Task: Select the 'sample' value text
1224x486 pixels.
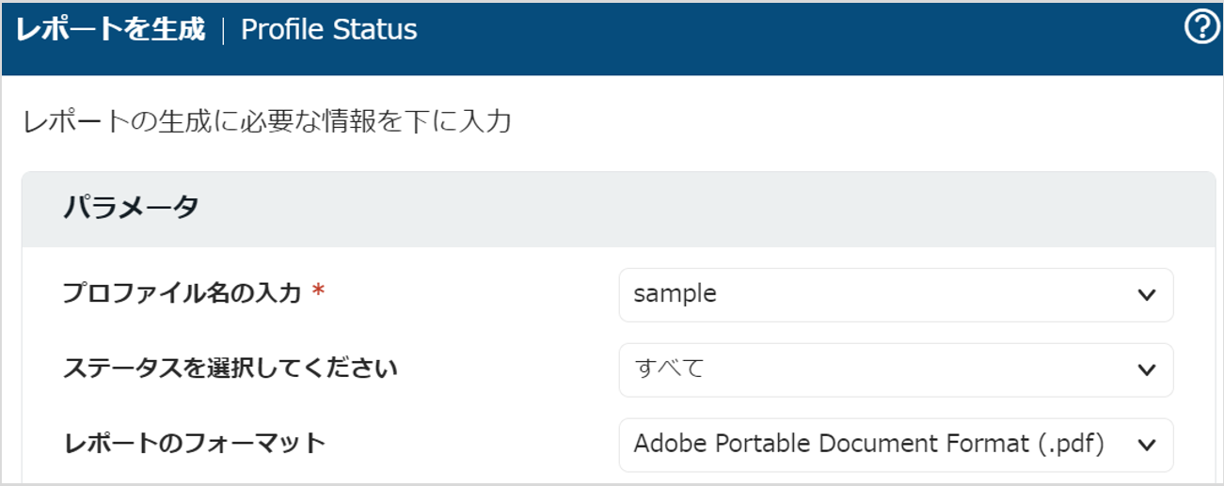Action: (675, 294)
